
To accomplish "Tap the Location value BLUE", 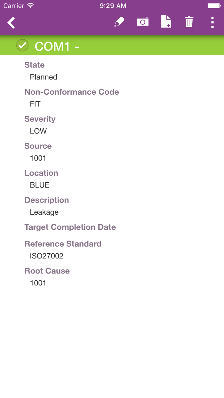I will [40, 185].
